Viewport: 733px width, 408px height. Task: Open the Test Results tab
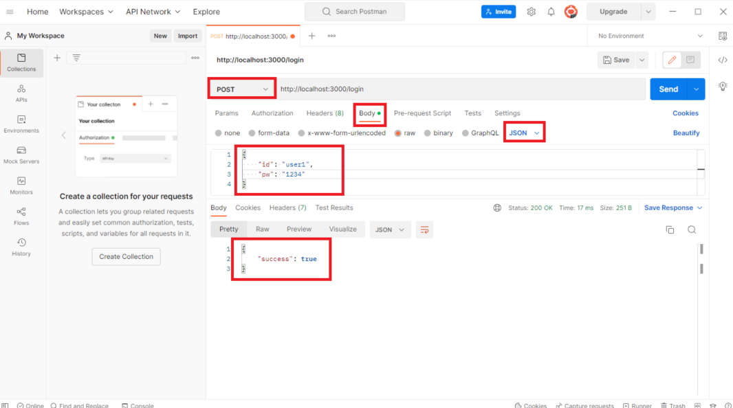tap(334, 207)
